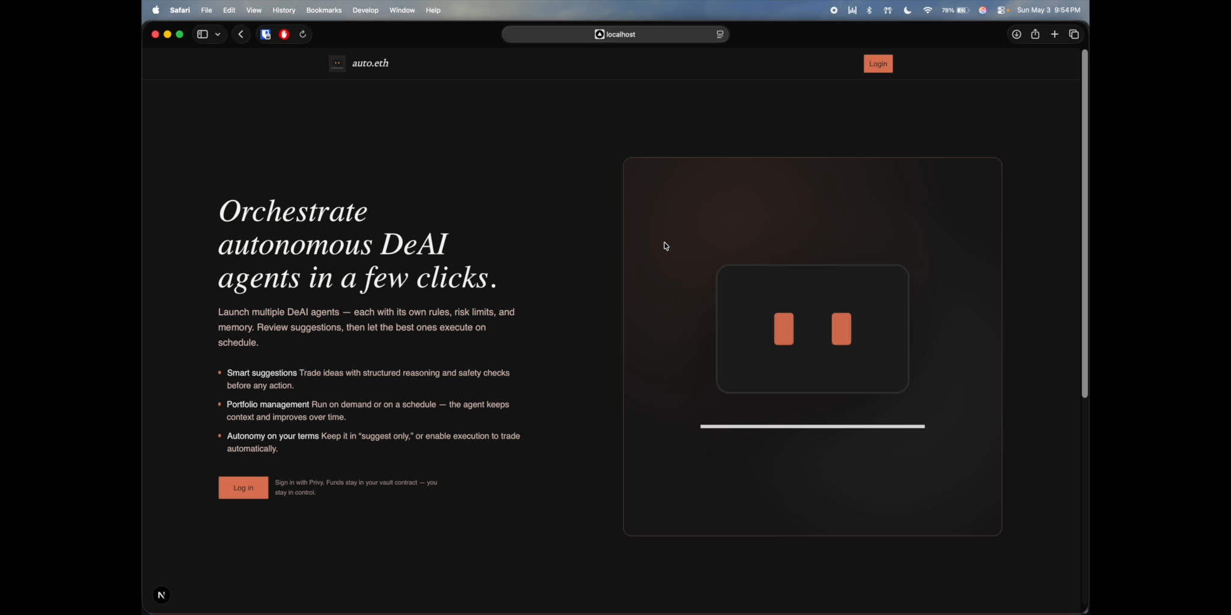Viewport: 1231px width, 615px height.
Task: Open the Share sheet
Action: coord(1035,34)
